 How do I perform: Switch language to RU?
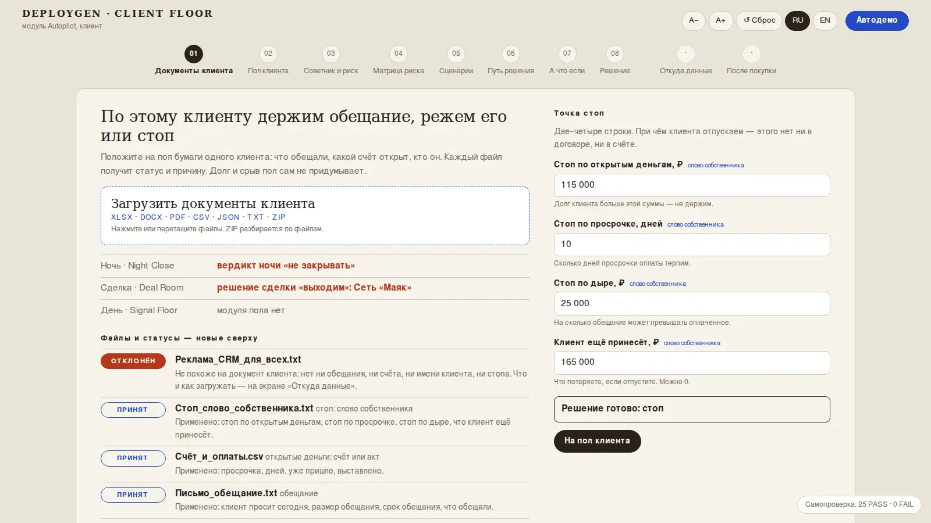point(797,20)
